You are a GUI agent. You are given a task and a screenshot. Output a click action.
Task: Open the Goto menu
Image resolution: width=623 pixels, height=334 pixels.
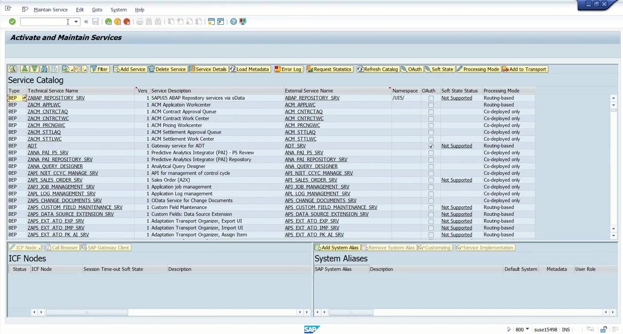point(97,10)
